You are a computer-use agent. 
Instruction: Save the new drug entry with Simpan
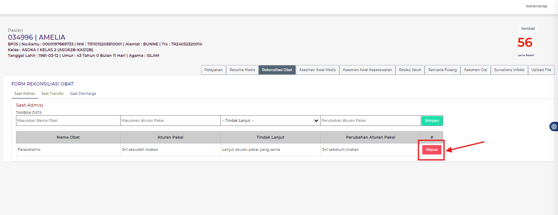pyautogui.click(x=432, y=121)
